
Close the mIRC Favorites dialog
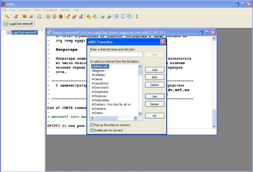(163, 42)
